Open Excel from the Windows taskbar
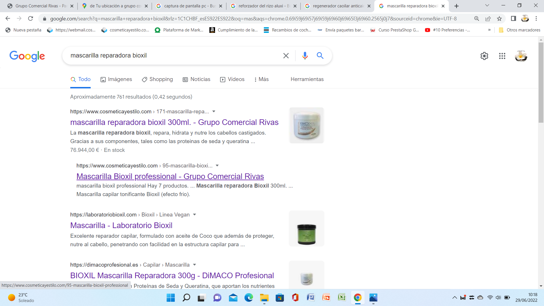Viewport: 544px width, 306px height. (342, 297)
